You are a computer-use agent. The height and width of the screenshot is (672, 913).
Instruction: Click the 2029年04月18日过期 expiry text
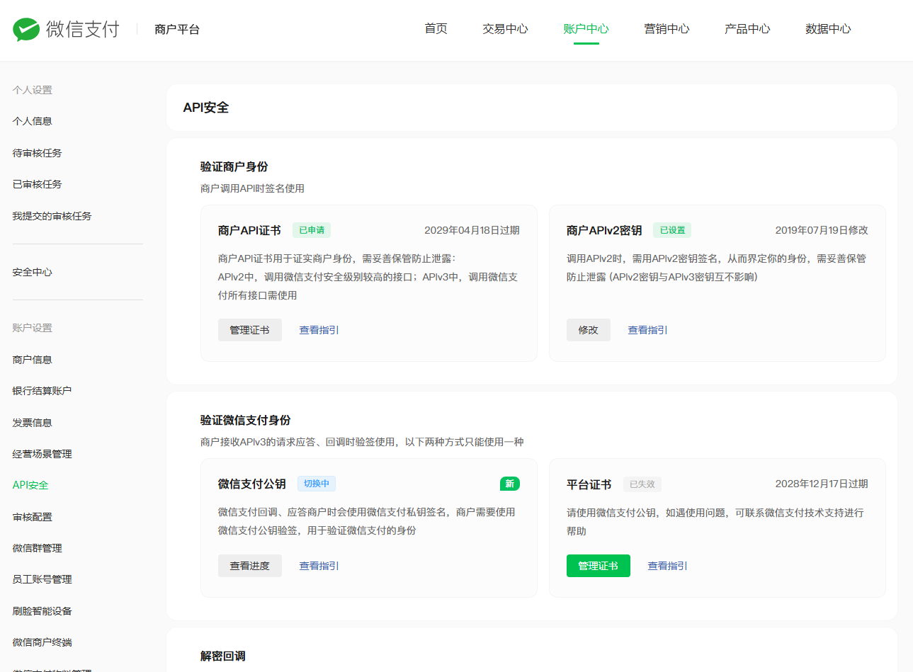click(472, 230)
